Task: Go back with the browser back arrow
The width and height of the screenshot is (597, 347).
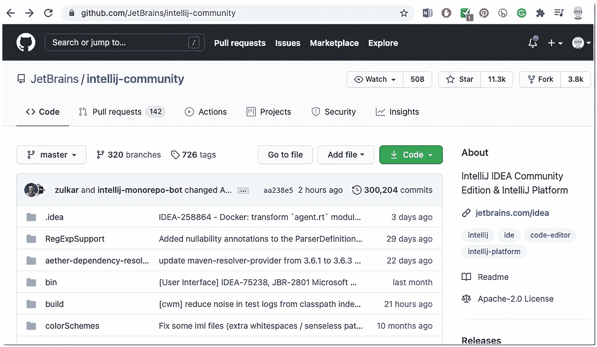Action: pos(11,13)
